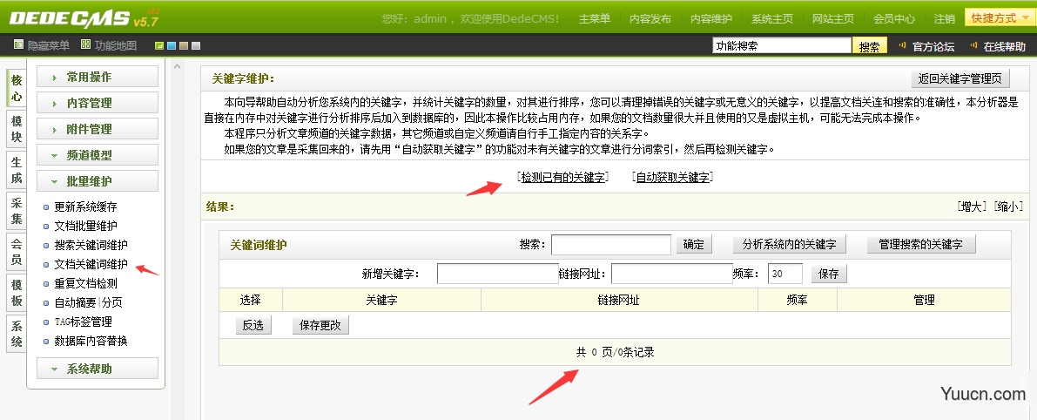Click bullet icon beside TAG标签管理

(47, 322)
